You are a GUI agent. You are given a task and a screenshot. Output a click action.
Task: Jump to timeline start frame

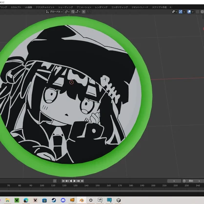click(63, 181)
